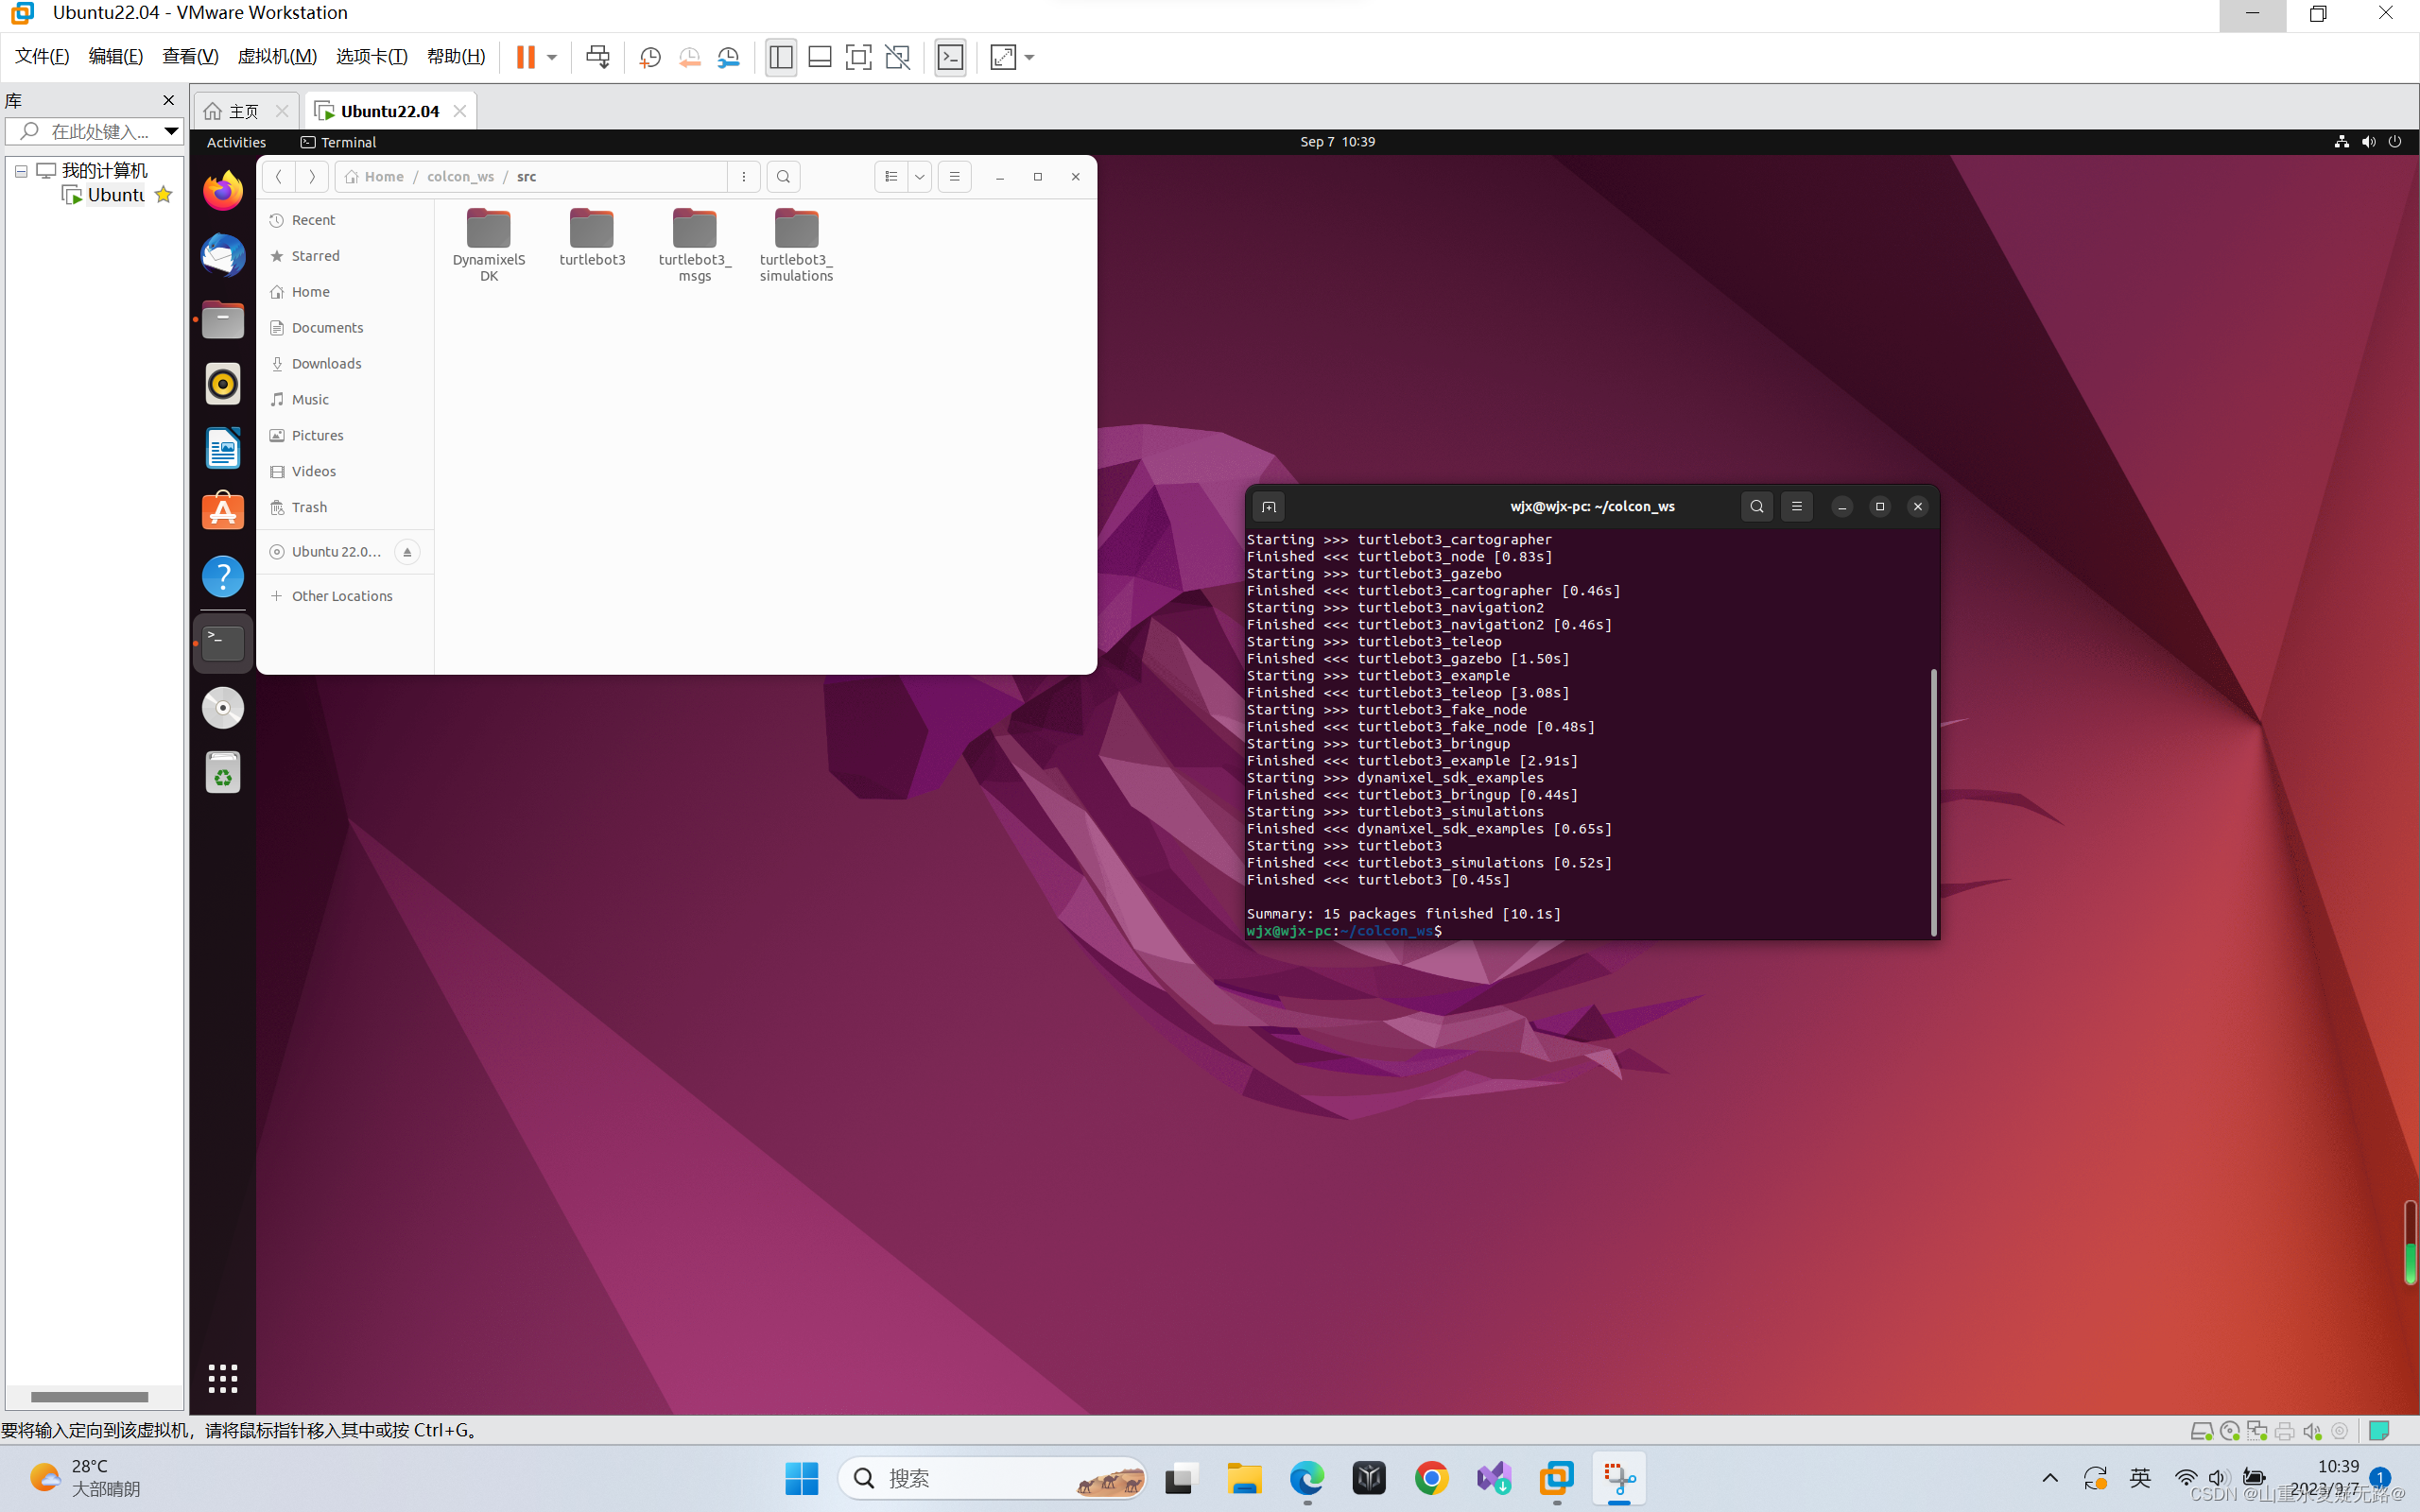The height and width of the screenshot is (1512, 2420).
Task: Click the search button in file manager toolbar
Action: 784,176
